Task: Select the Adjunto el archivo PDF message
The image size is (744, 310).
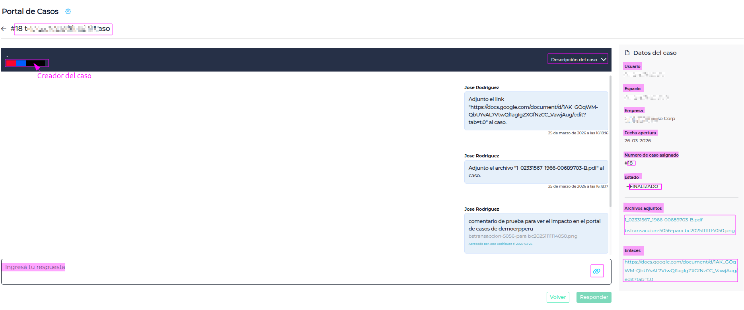Action: pyautogui.click(x=536, y=172)
